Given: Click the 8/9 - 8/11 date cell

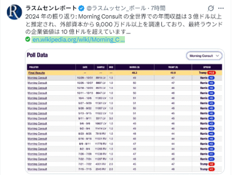Looking at the screenshot, I should [x=85, y=144].
